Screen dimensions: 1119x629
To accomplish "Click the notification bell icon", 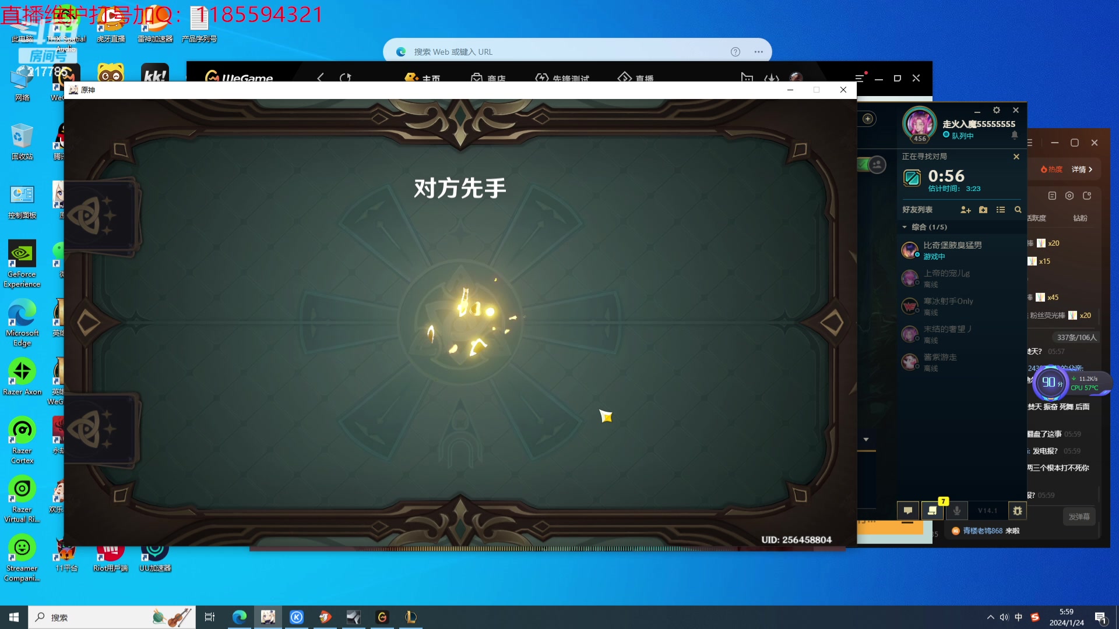I will coord(1015,135).
